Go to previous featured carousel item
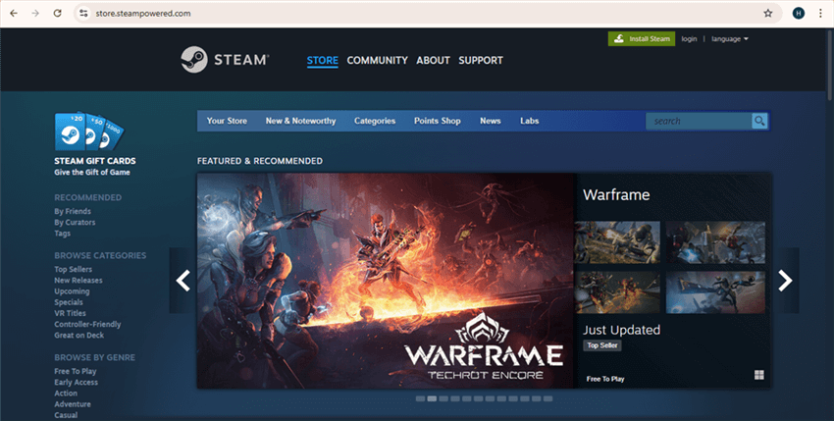The width and height of the screenshot is (834, 421). [x=182, y=281]
